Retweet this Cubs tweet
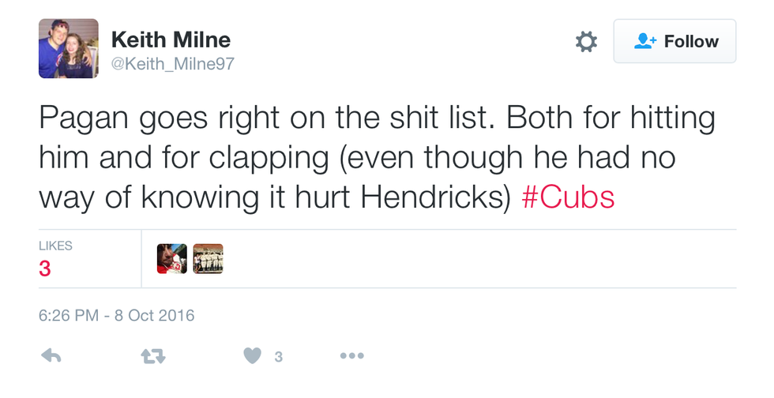774x398 pixels. (152, 357)
